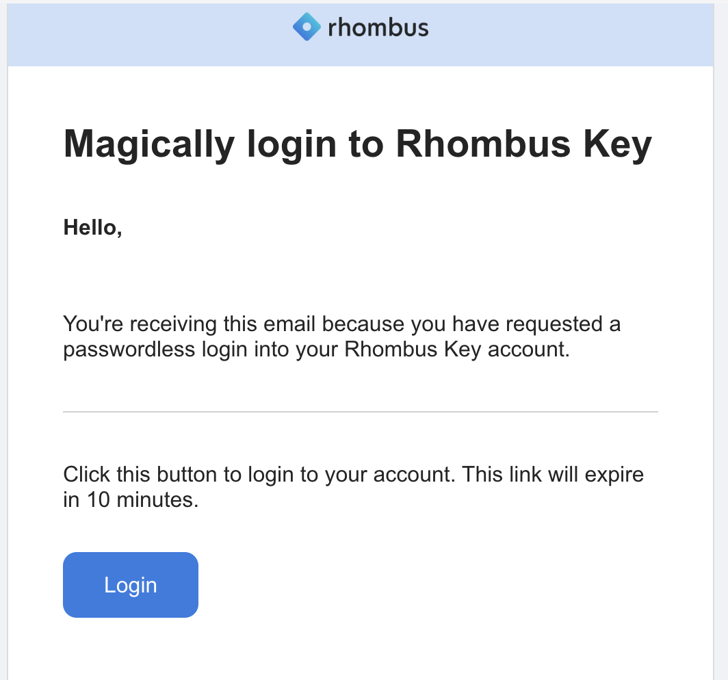Click the horizontal divider line

[361, 410]
